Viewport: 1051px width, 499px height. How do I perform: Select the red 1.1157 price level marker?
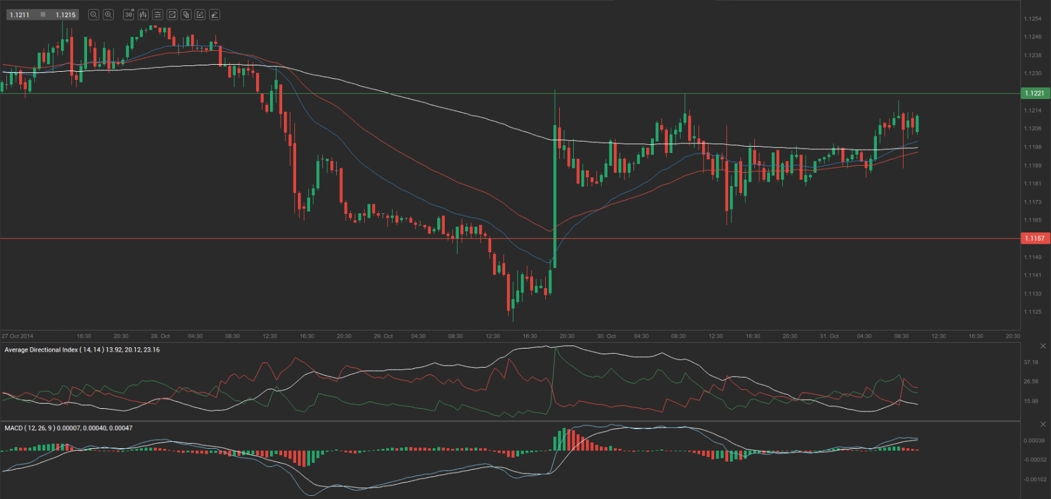tap(1034, 239)
